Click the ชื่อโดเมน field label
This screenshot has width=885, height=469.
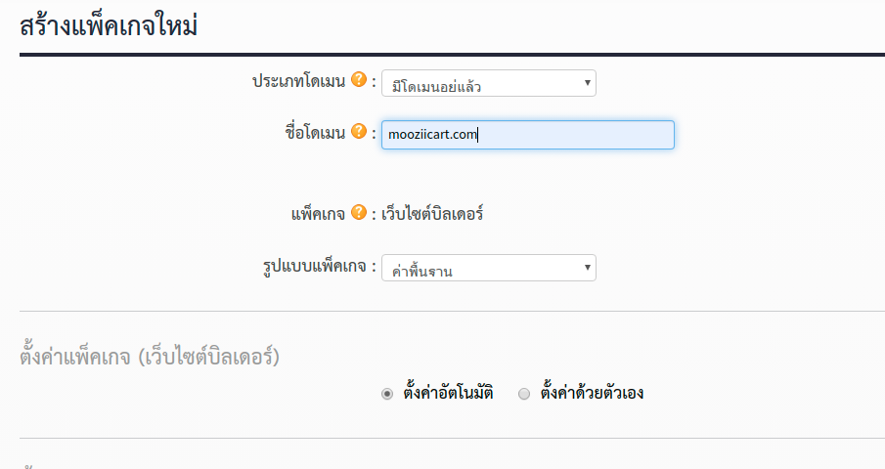(x=315, y=133)
